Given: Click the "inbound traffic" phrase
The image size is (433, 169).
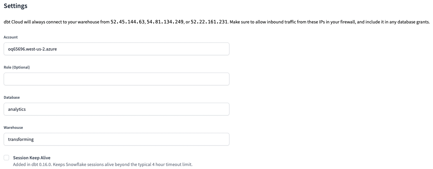Looking at the screenshot, I should click(x=280, y=22).
